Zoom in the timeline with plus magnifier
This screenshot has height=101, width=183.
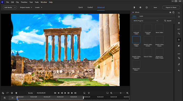(x=127, y=93)
